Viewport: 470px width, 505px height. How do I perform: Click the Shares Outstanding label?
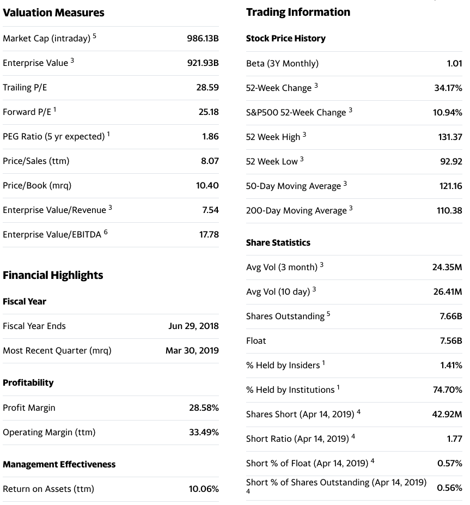click(x=285, y=316)
